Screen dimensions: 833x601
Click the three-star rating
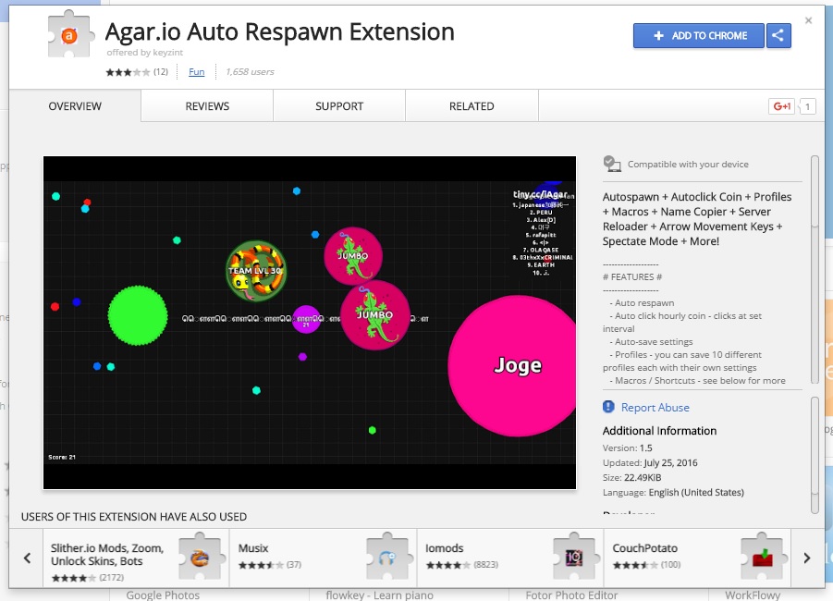click(128, 72)
